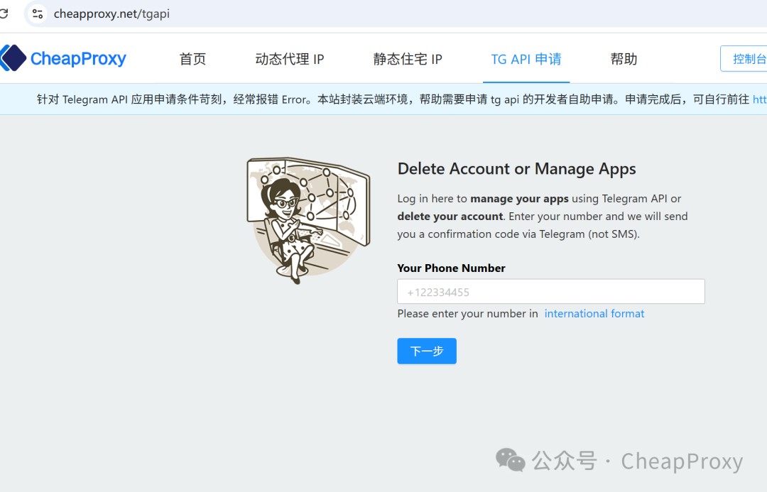The image size is (767, 492).
Task: Click the Telegram illustration image
Action: pyautogui.click(x=309, y=220)
